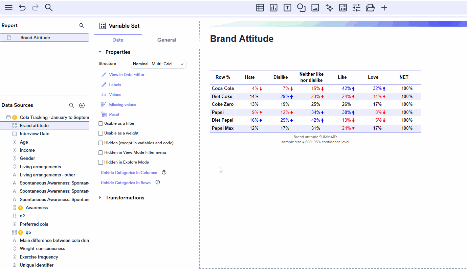Viewport: 467px width, 269px height.
Task: Collapse the Properties section
Action: pos(100,52)
